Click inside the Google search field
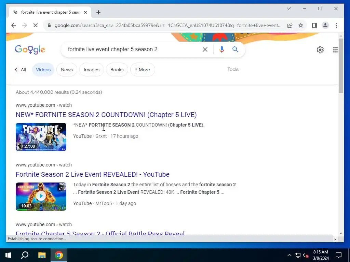Image resolution: width=350 pixels, height=262 pixels. point(132,49)
